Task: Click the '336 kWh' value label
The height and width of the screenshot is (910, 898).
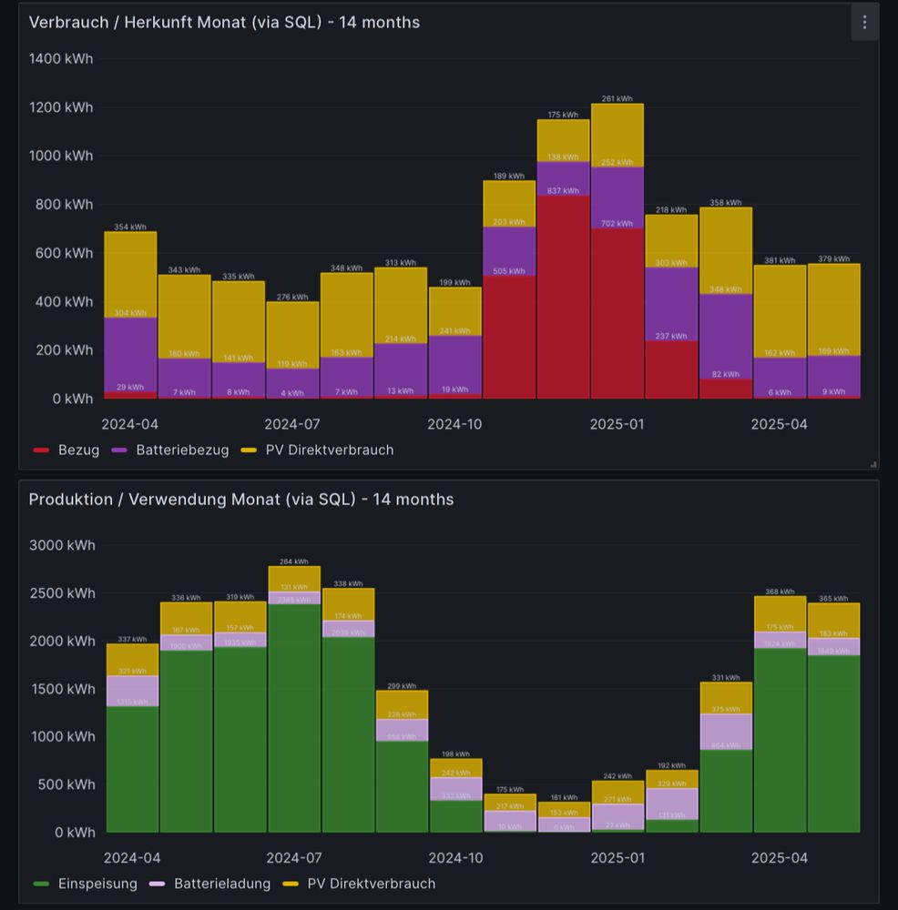Action: click(186, 598)
